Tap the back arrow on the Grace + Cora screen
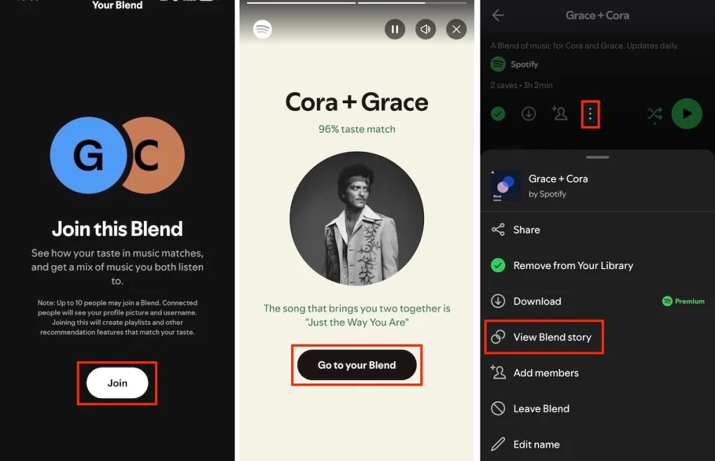 (x=498, y=15)
